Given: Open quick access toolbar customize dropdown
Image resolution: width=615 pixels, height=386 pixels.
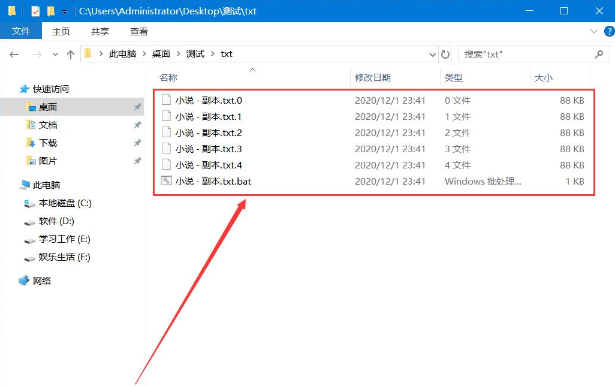Looking at the screenshot, I should (x=64, y=12).
